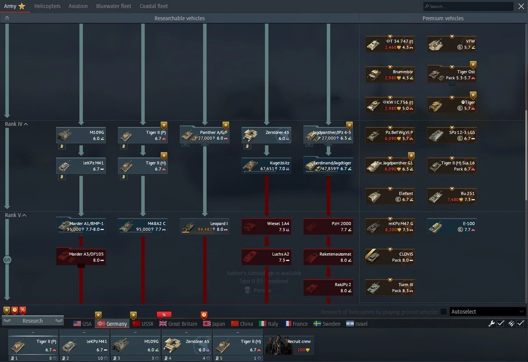Click the Recruit crew button

click(289, 345)
